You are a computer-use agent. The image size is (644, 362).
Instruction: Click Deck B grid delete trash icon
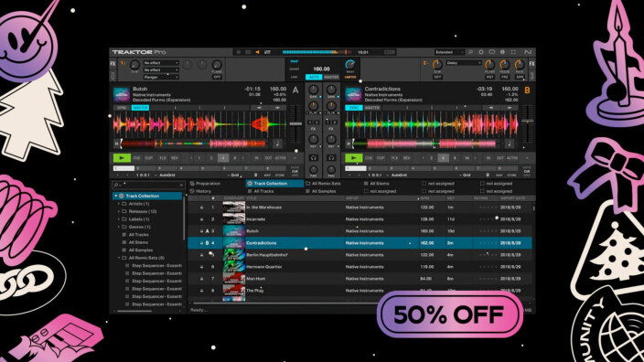pyautogui.click(x=488, y=175)
